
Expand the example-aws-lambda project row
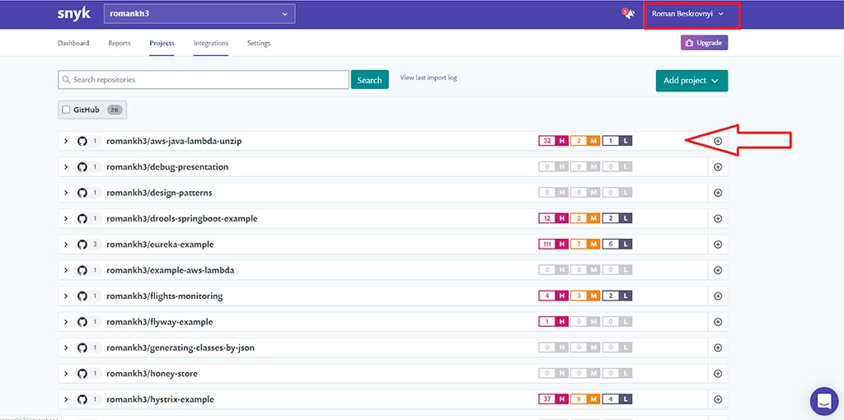[x=66, y=270]
